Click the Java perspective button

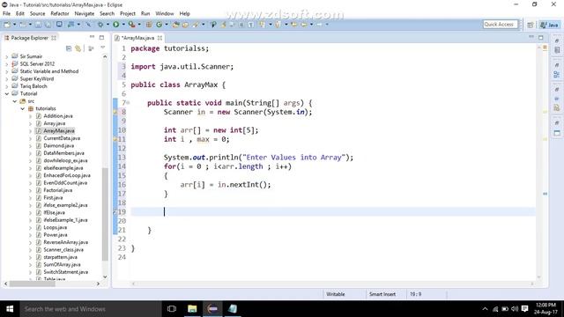point(550,25)
